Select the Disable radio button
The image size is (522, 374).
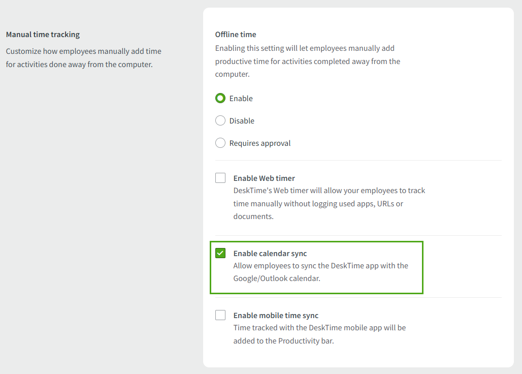220,120
